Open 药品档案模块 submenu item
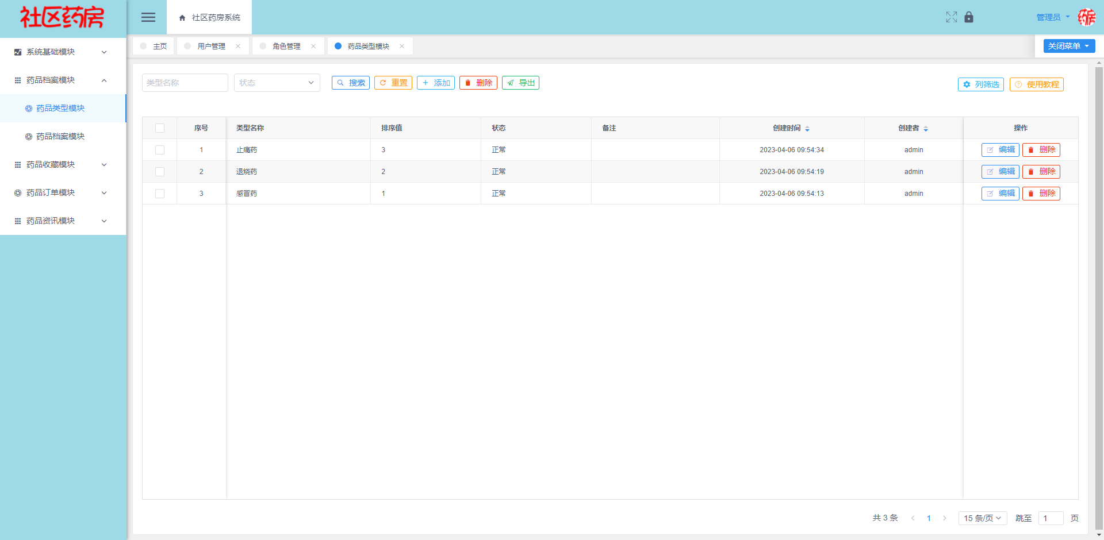Viewport: 1104px width, 540px height. pos(63,137)
